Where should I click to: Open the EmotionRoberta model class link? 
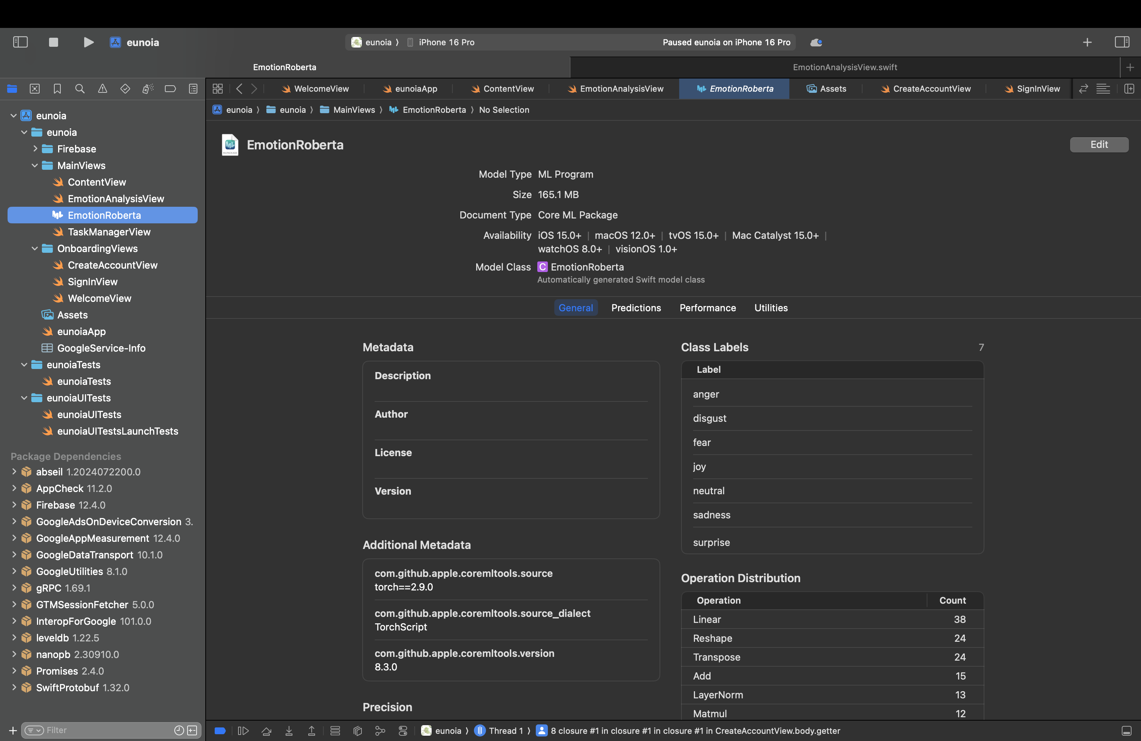click(587, 267)
